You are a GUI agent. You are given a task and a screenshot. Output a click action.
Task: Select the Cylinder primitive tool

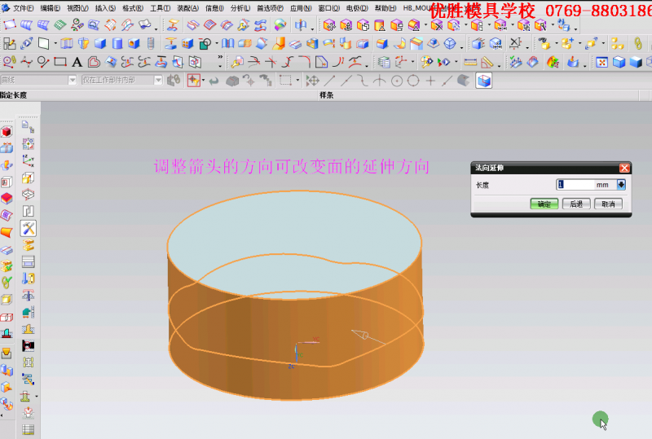(117, 44)
